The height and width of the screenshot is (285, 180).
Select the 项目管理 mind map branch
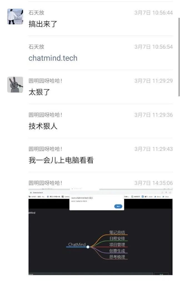(x=117, y=244)
